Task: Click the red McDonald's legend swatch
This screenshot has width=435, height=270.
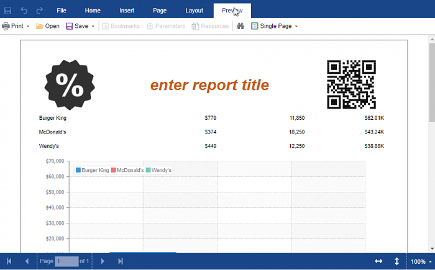Action: coord(114,170)
